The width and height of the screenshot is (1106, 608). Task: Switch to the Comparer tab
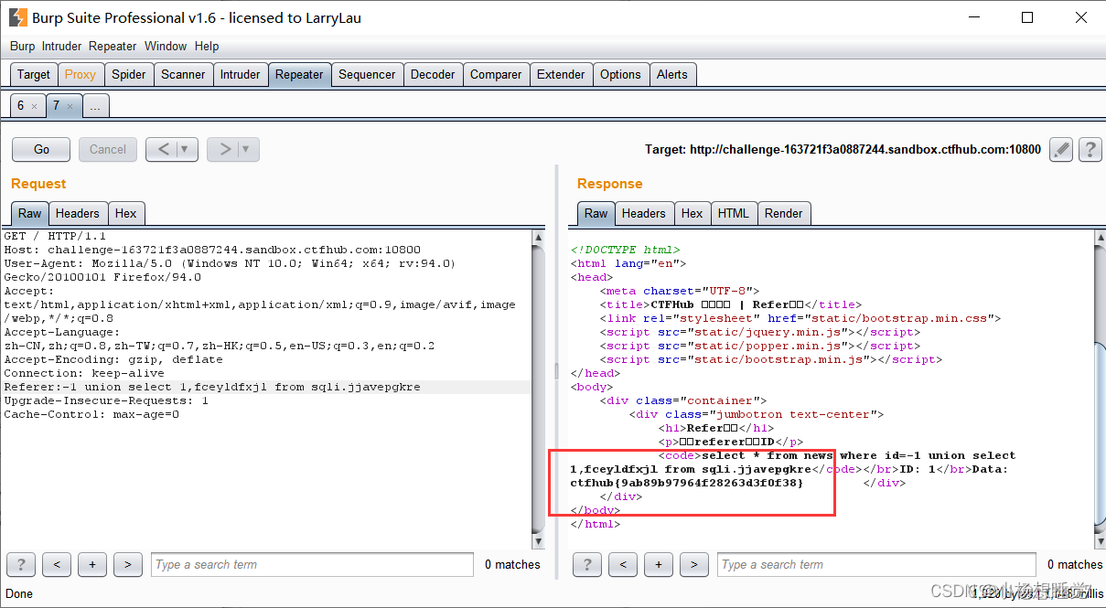[496, 75]
